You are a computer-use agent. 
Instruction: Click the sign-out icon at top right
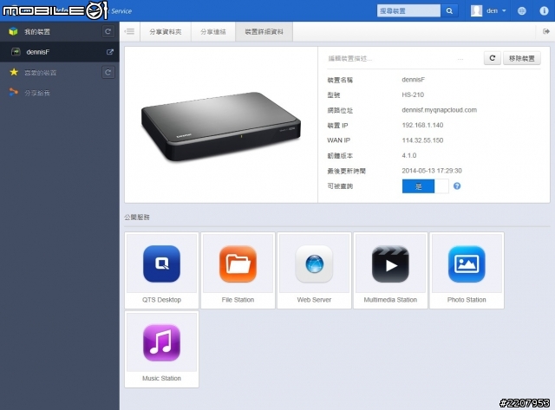545,31
